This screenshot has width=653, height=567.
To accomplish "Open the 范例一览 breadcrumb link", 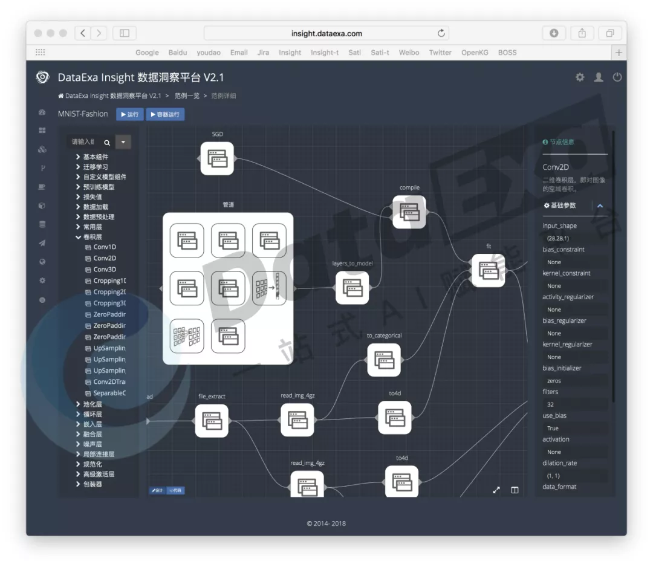I will [187, 96].
